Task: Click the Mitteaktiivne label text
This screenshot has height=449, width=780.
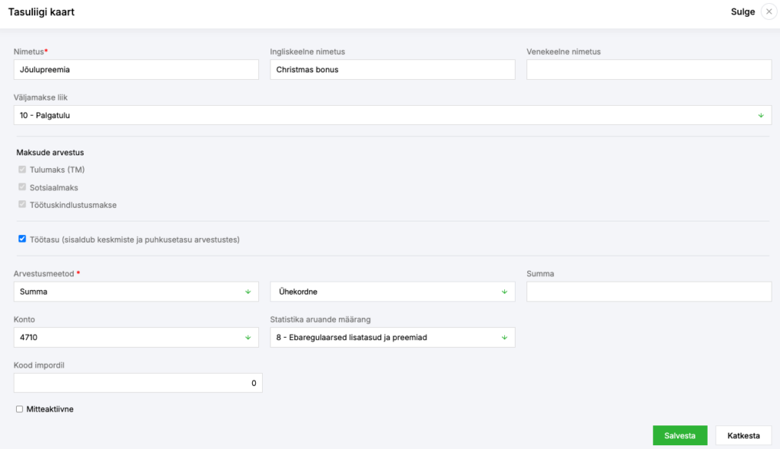Action: tap(50, 409)
